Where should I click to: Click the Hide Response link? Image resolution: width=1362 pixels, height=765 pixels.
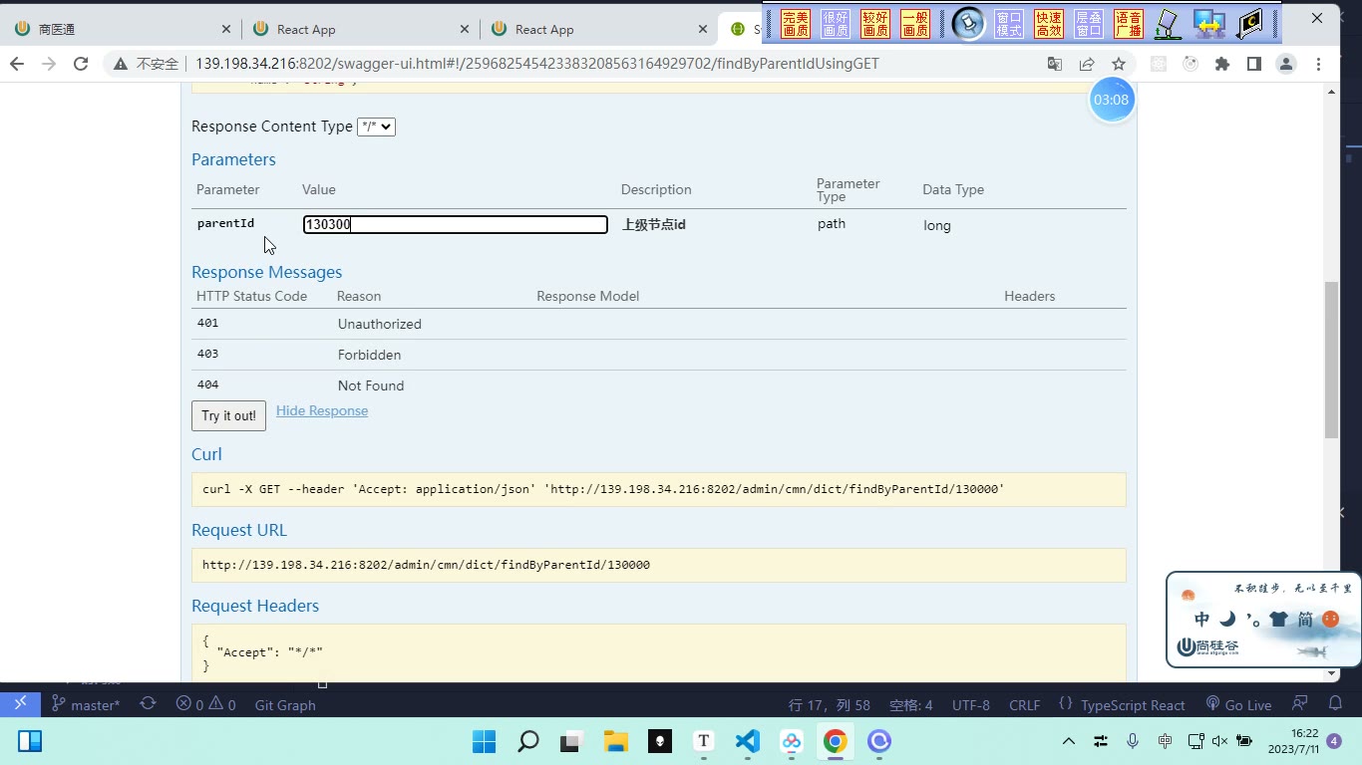click(x=322, y=410)
